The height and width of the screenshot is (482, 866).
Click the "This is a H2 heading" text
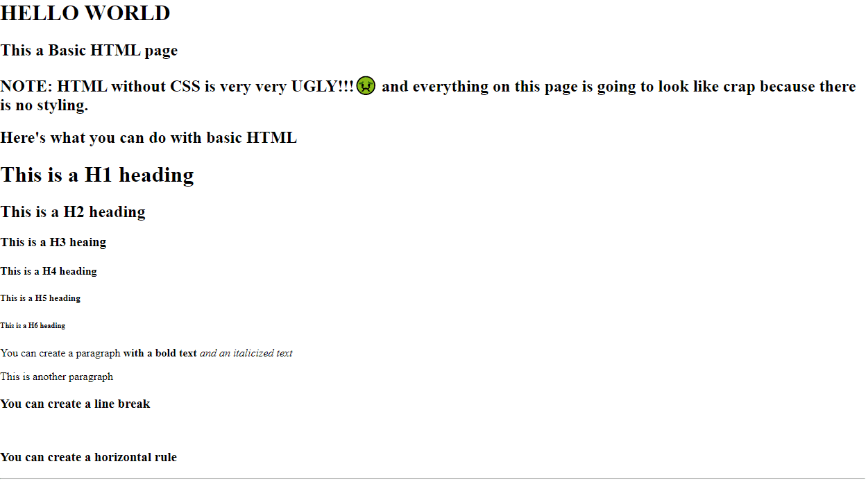73,212
